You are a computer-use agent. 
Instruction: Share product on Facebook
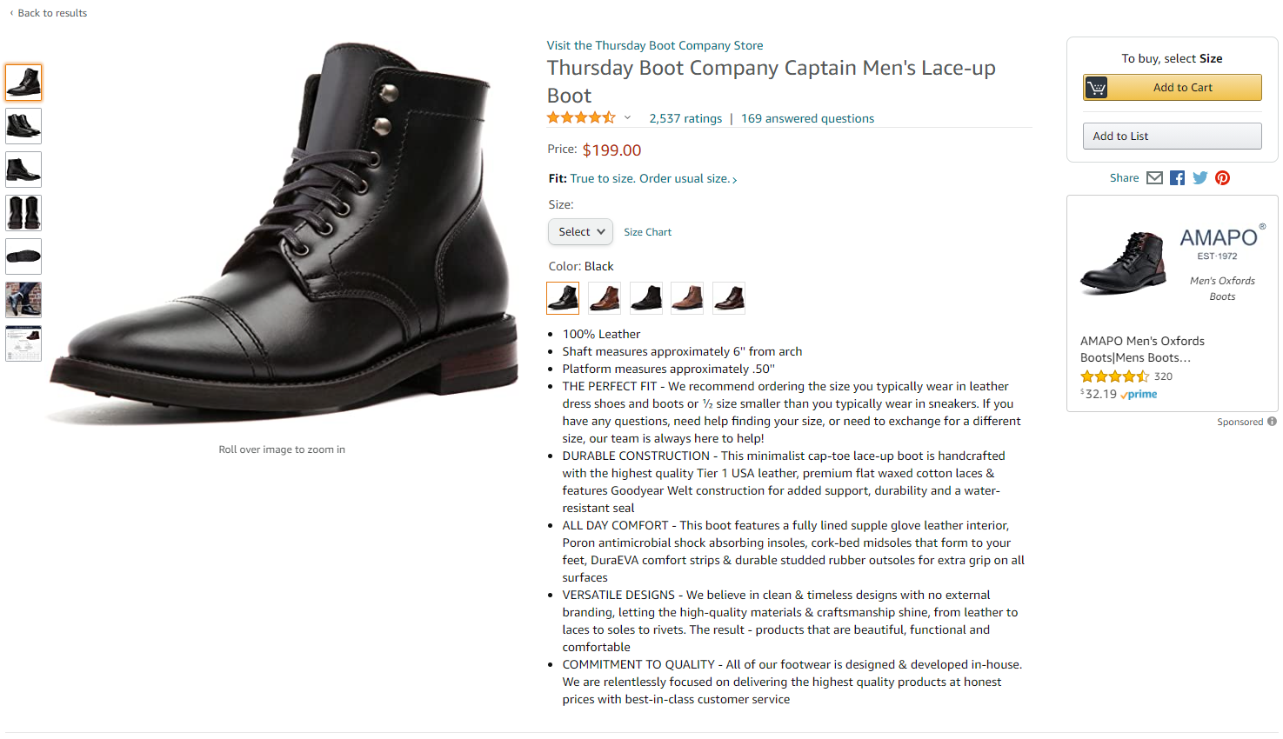[1177, 178]
